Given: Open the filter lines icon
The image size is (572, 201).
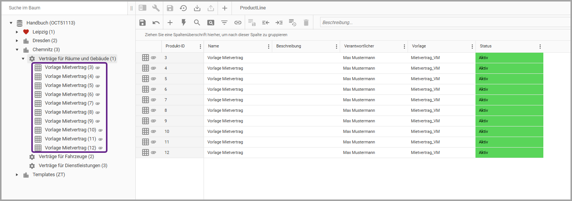Looking at the screenshot, I should [224, 23].
